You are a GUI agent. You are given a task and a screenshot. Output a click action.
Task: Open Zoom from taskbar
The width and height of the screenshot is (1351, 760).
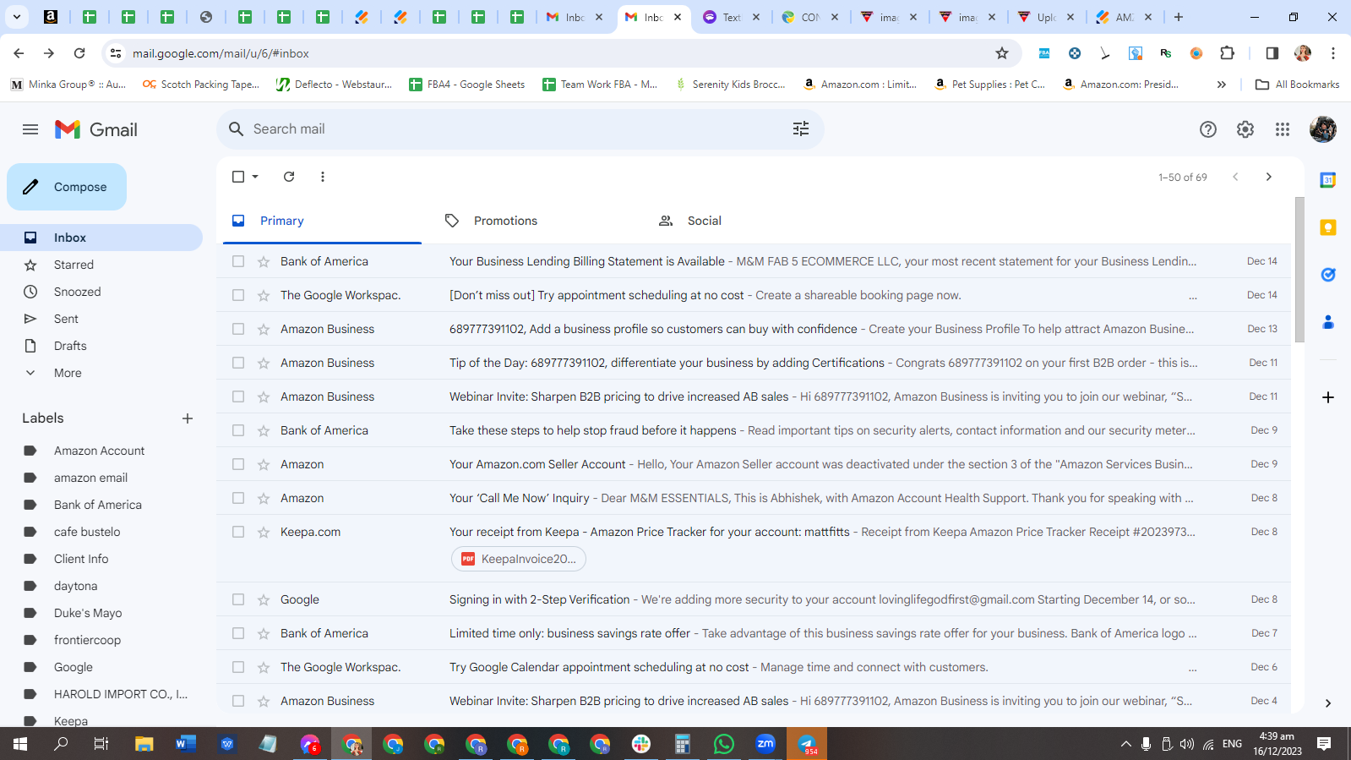coord(765,744)
